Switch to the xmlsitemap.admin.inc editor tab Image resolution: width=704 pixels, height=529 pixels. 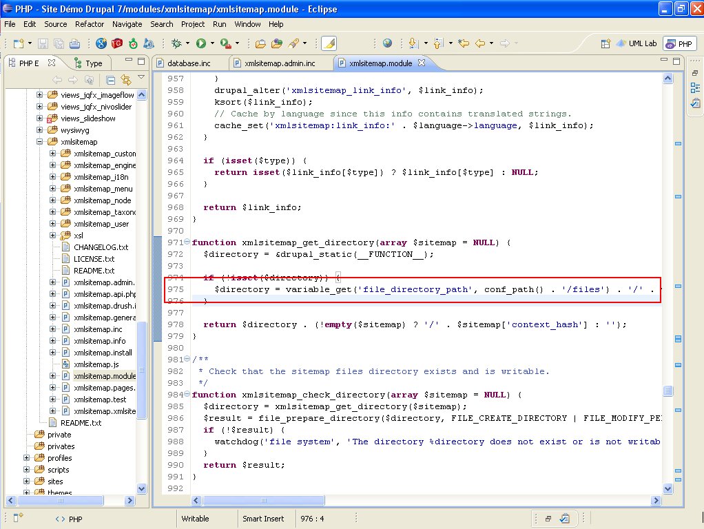coord(280,63)
